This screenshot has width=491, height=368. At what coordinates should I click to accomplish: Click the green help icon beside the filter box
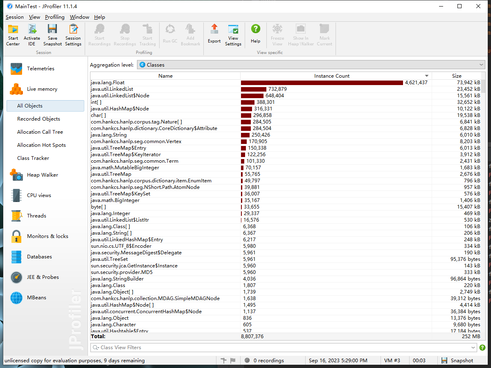click(482, 348)
